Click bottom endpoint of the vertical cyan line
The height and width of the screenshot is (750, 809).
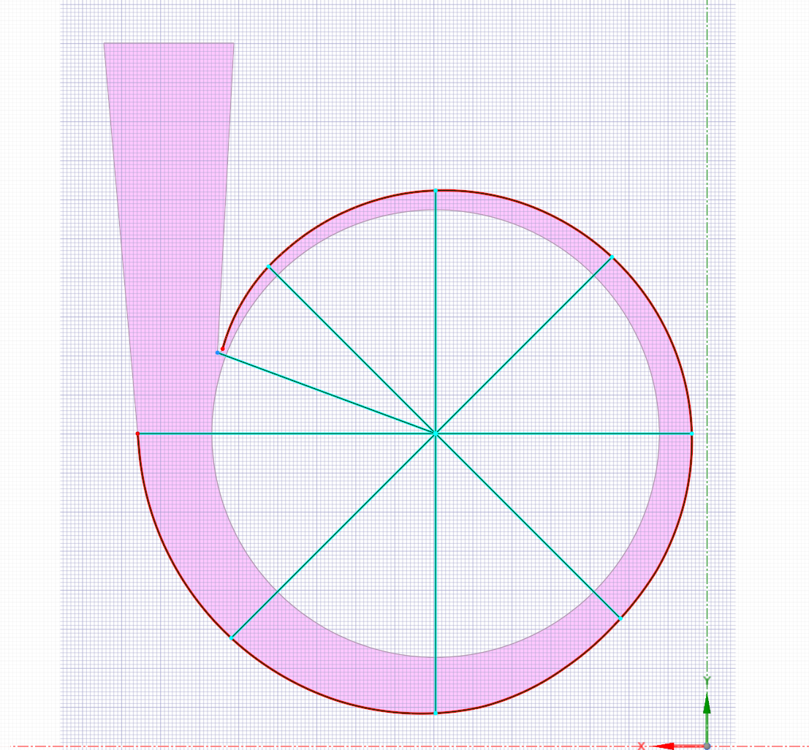(x=436, y=713)
